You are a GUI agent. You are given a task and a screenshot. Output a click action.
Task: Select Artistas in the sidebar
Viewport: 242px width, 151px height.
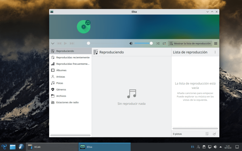[60, 77]
